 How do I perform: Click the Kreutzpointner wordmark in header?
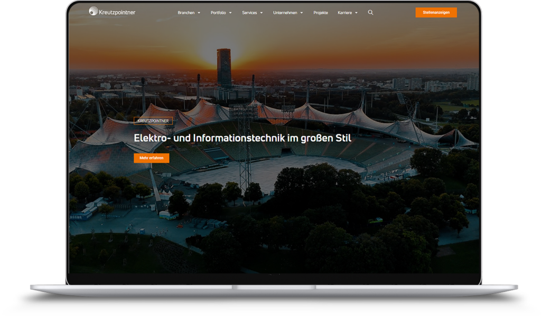[x=117, y=12]
